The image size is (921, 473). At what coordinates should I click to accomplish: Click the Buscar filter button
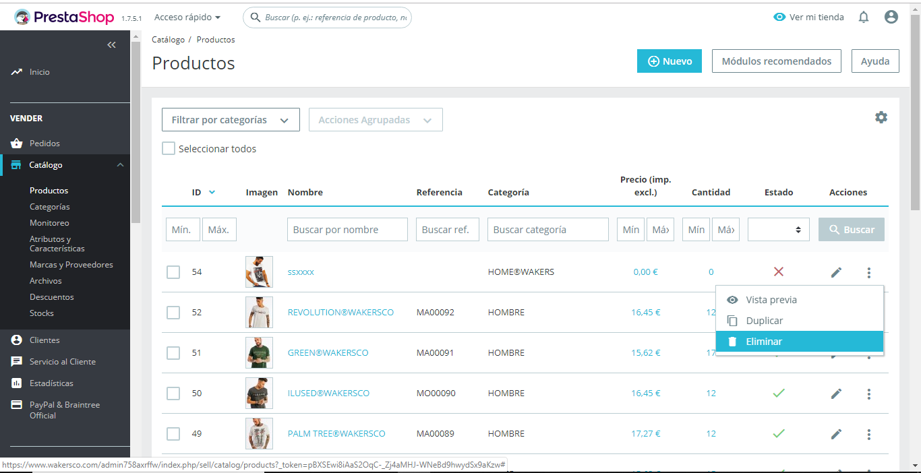[852, 230]
